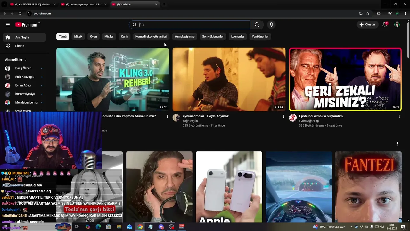Play the GERİ ZEKALI MISINIZ thumbnail
Screen dimensions: 410x231
click(345, 80)
